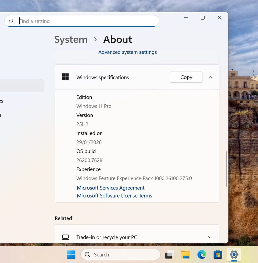The width and height of the screenshot is (258, 263).
Task: Open Advanced system settings link
Action: click(x=127, y=52)
